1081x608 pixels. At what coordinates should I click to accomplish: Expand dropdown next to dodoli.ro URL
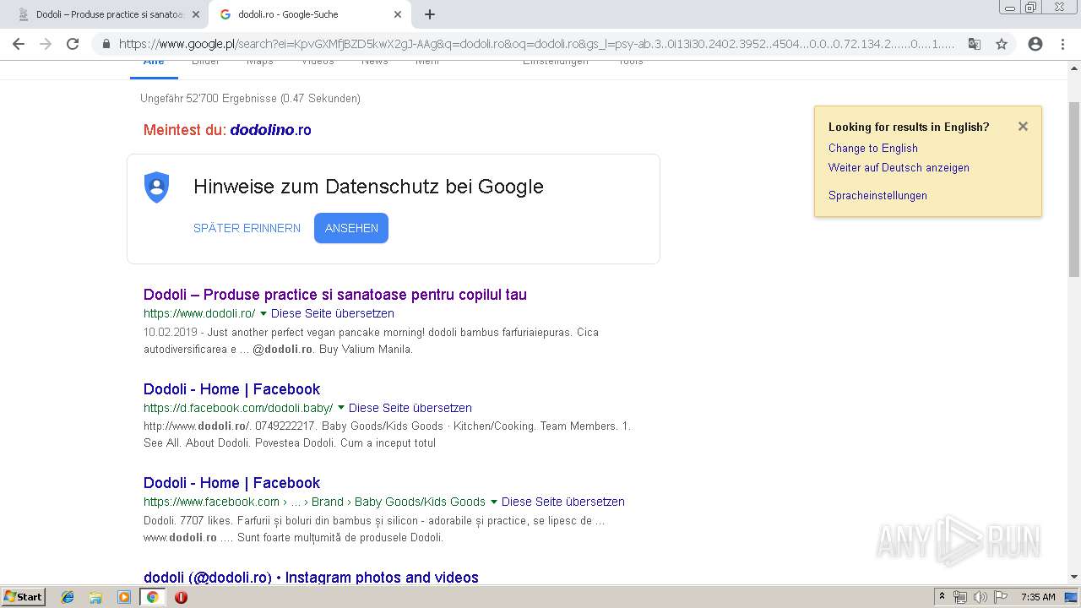tap(263, 313)
